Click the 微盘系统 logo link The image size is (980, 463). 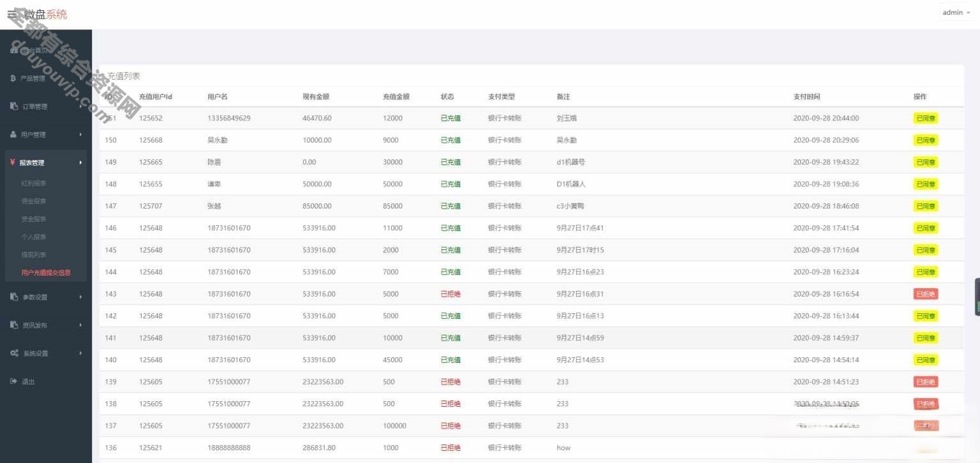46,13
